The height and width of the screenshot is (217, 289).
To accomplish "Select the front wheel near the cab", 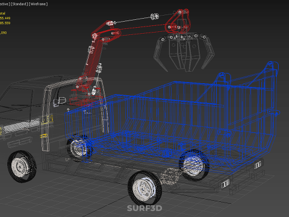I will (x=22, y=166).
